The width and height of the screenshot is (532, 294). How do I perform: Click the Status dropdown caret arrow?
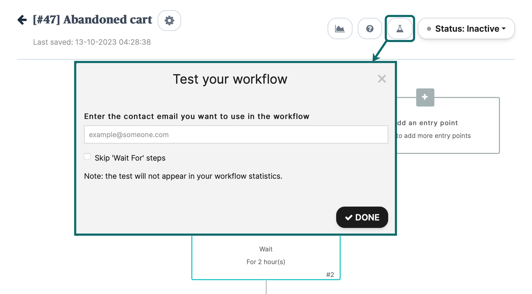click(x=504, y=28)
